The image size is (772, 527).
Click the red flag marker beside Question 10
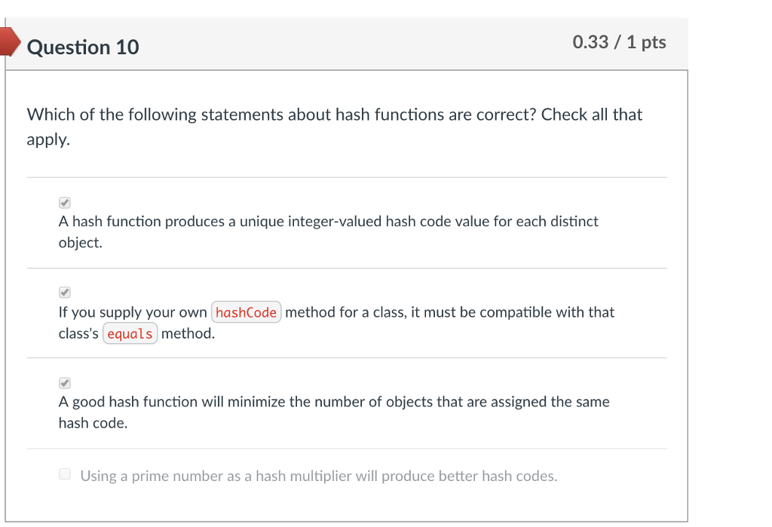coord(9,42)
